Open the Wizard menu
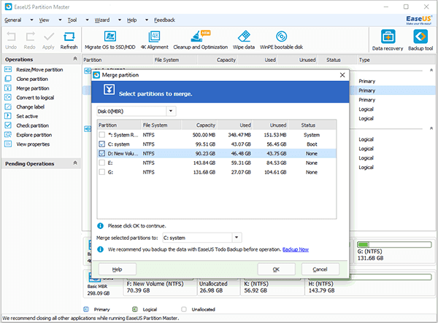This screenshot has height=323, width=438. click(102, 20)
